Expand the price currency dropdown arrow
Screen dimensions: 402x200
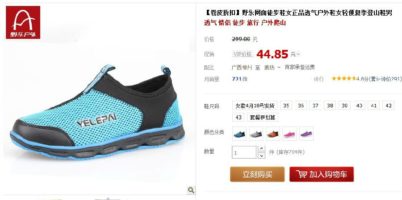[298, 54]
